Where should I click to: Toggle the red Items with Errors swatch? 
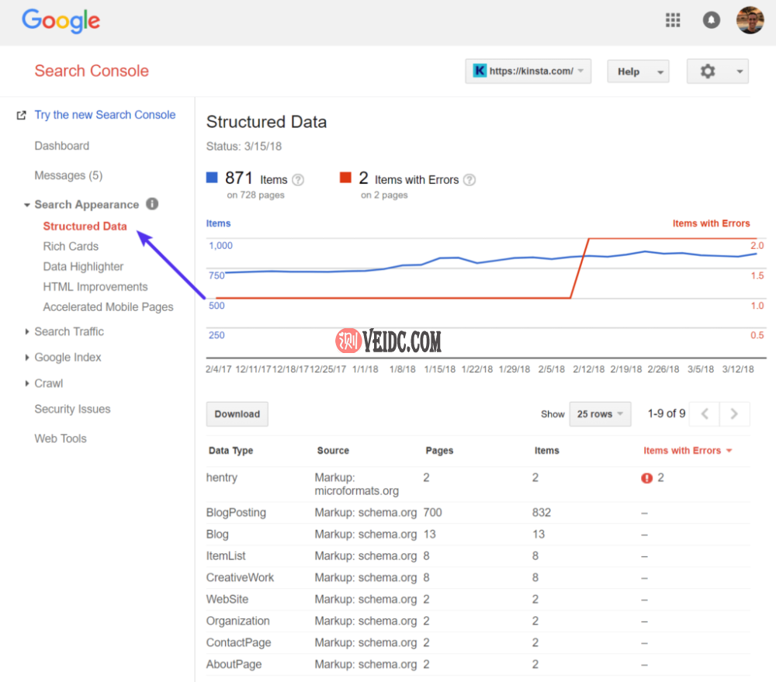tap(345, 177)
